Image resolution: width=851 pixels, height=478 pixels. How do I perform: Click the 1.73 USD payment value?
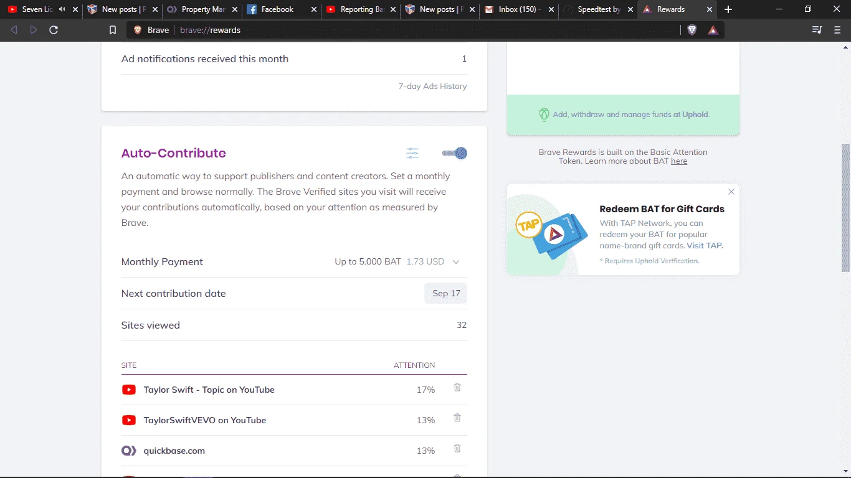coord(425,262)
